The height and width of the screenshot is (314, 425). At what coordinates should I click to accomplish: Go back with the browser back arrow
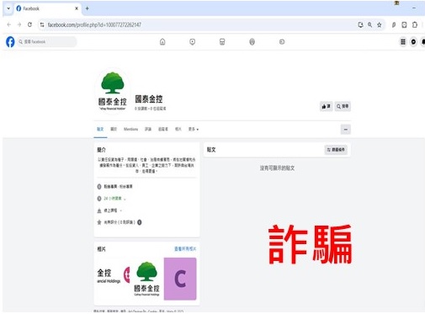(x=9, y=24)
